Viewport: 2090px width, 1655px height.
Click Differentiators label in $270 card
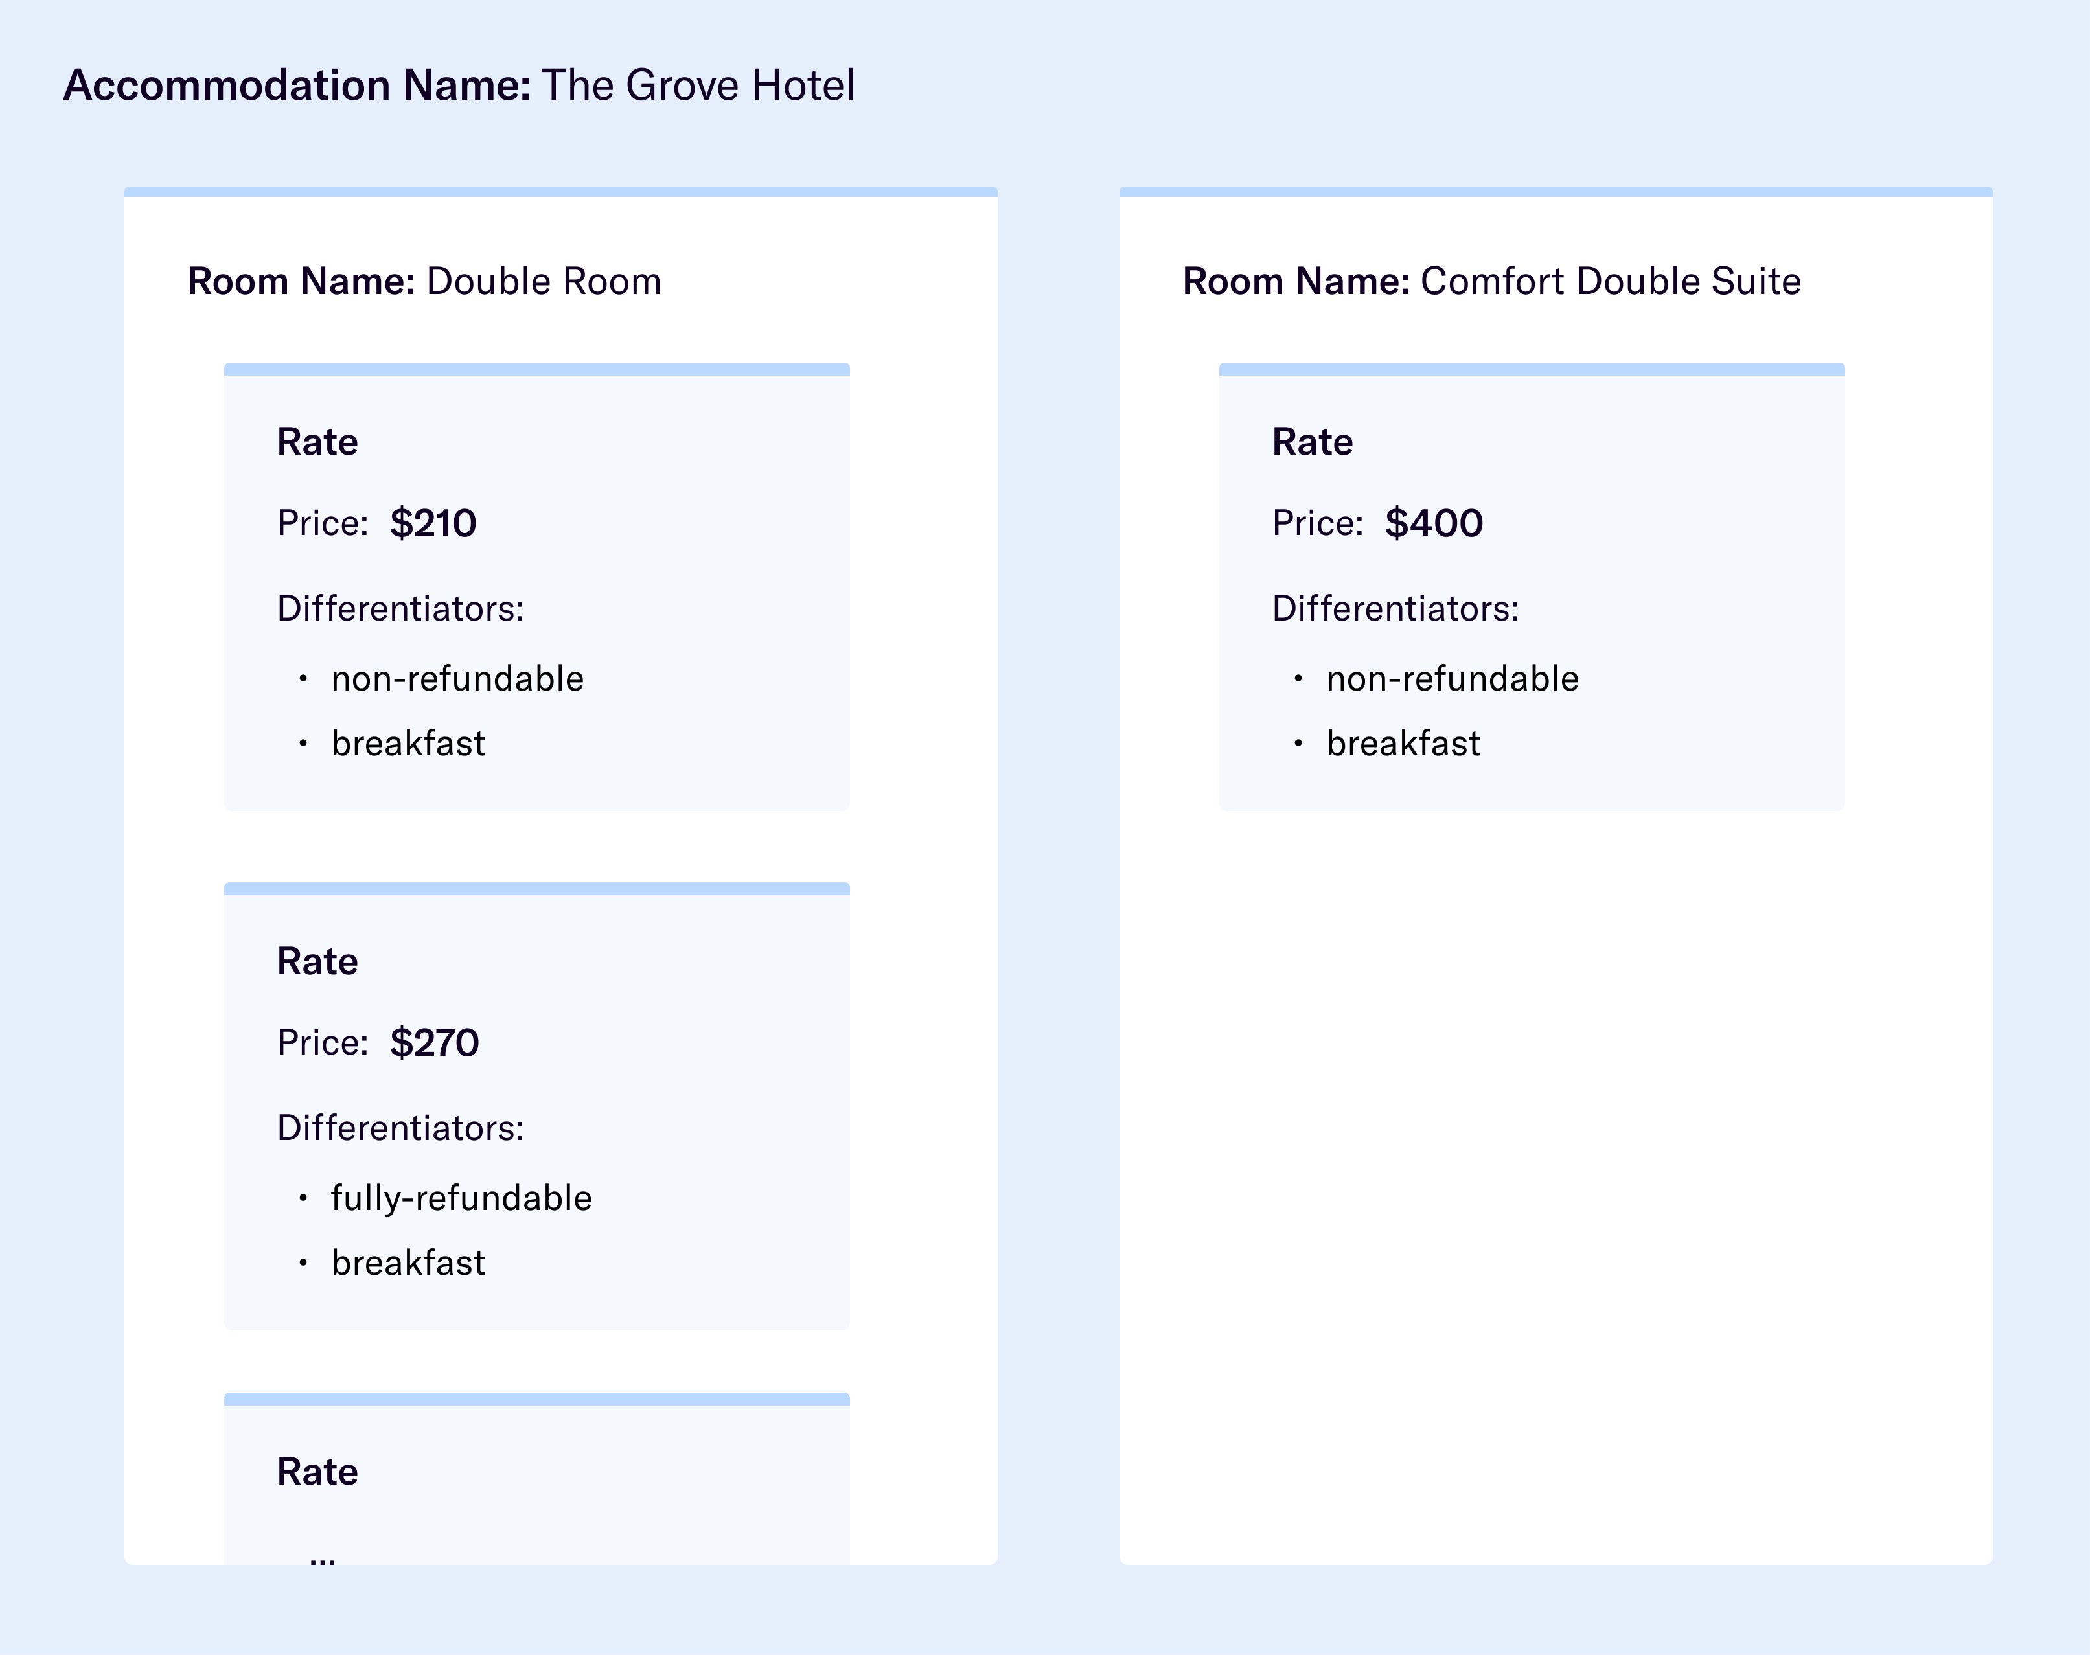pyautogui.click(x=400, y=1128)
